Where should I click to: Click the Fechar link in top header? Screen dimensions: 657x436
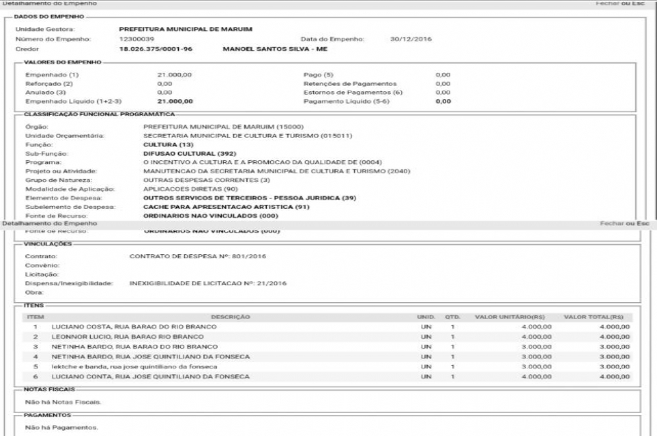(x=607, y=3)
